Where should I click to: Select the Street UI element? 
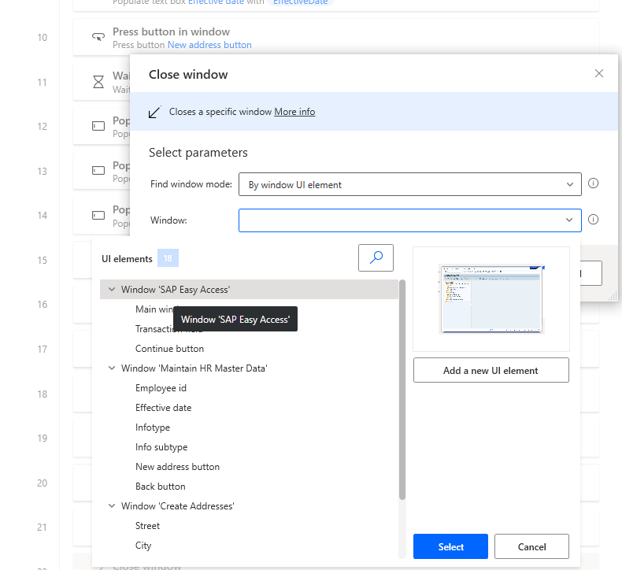pyautogui.click(x=249, y=526)
